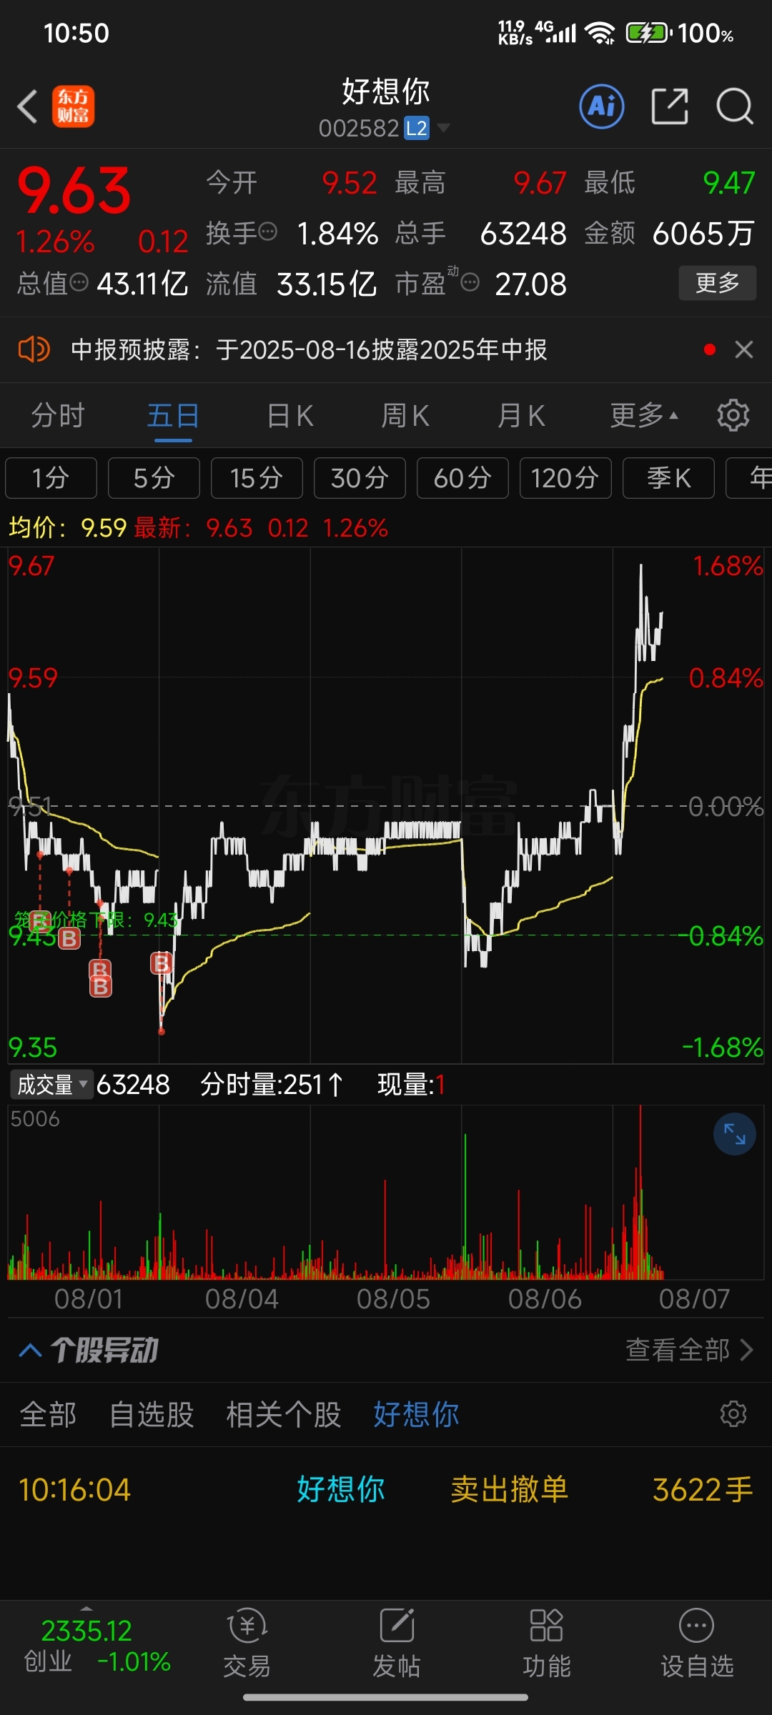This screenshot has width=772, height=1715.
Task: Choose the 30分 period button
Action: point(360,478)
